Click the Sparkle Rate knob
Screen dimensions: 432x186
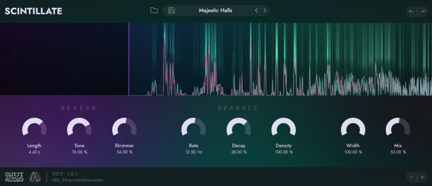pos(193,127)
